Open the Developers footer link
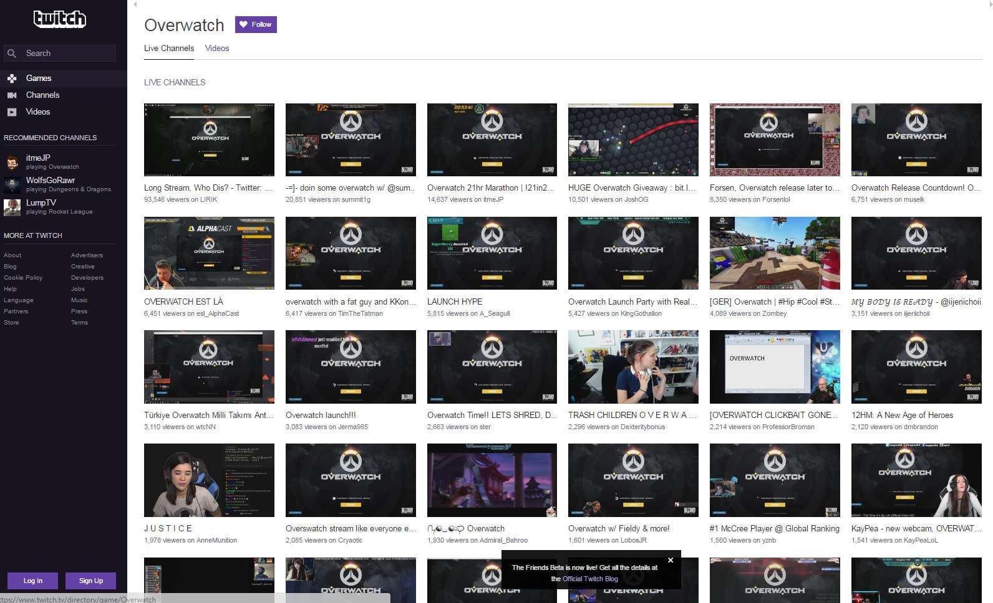Image resolution: width=993 pixels, height=603 pixels. pos(87,278)
